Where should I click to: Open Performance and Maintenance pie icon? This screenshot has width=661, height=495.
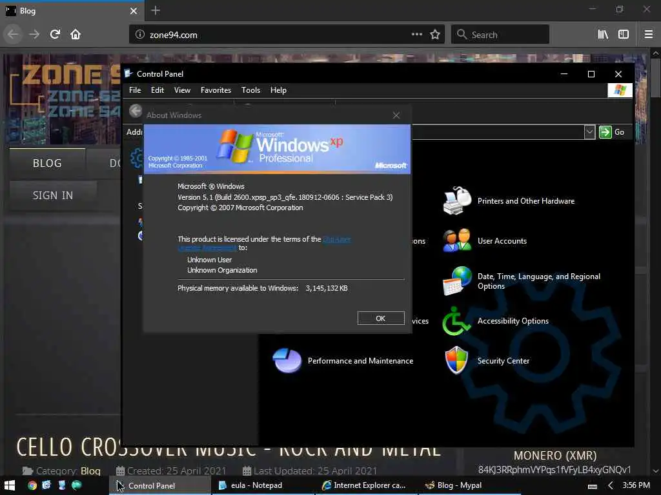point(287,361)
